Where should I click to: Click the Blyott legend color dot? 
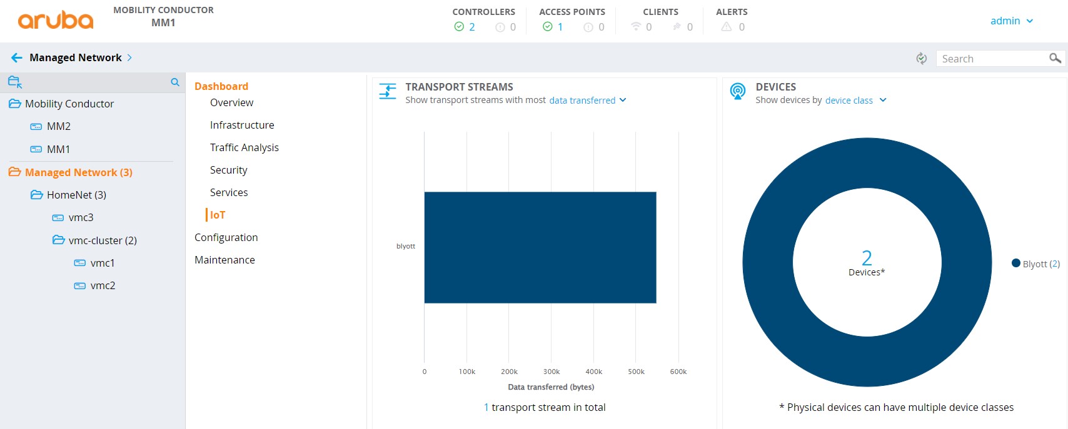(x=1016, y=263)
